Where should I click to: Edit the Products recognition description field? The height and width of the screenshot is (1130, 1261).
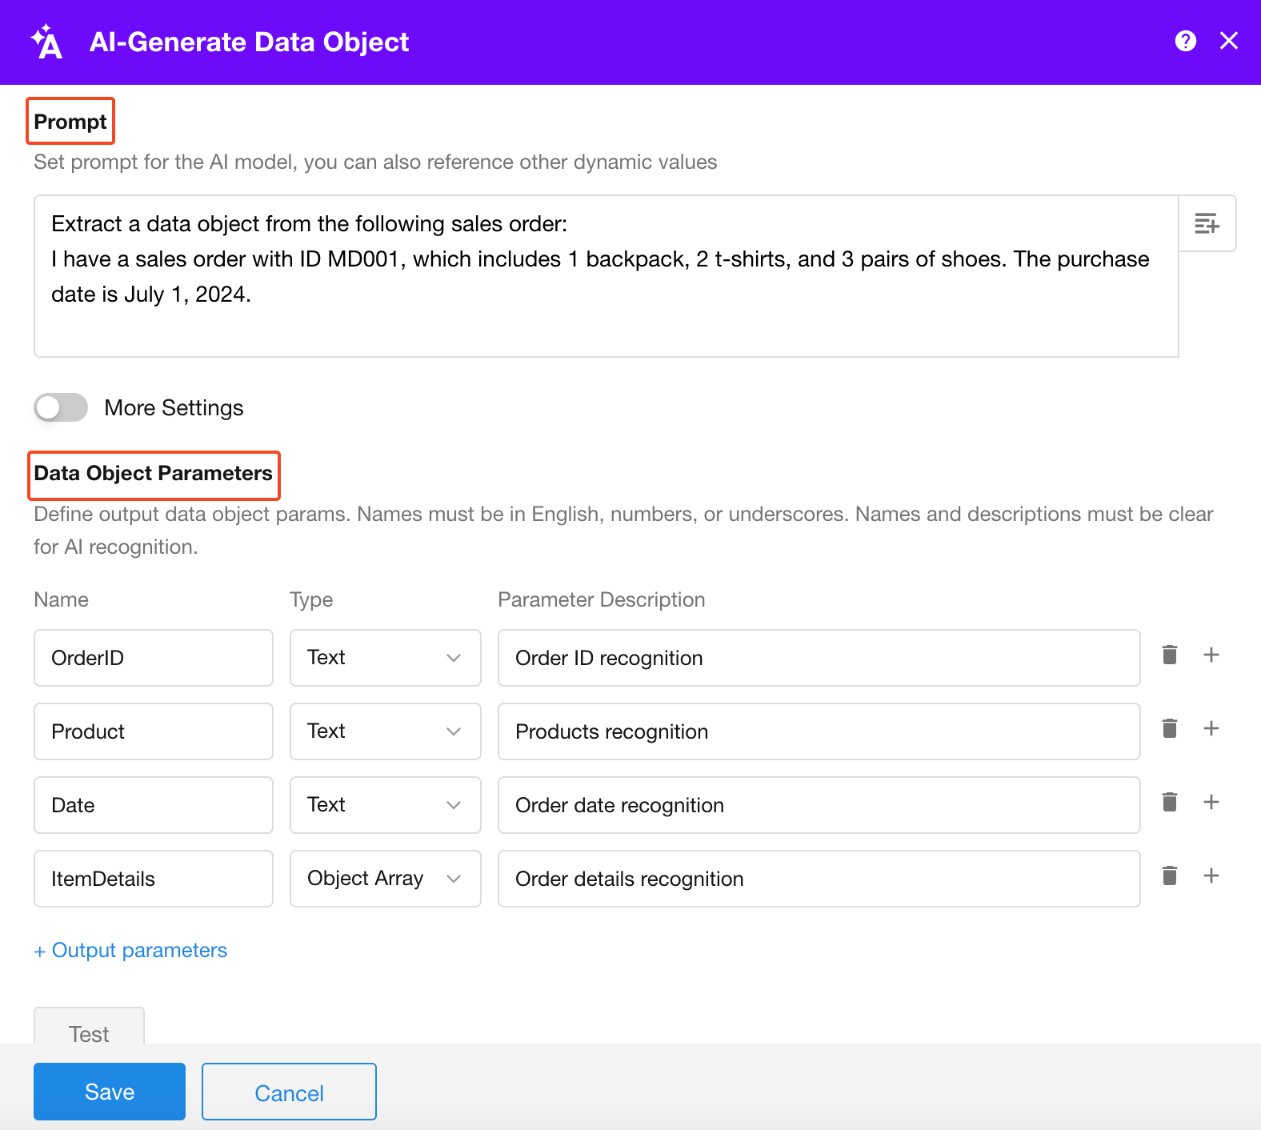pos(819,731)
